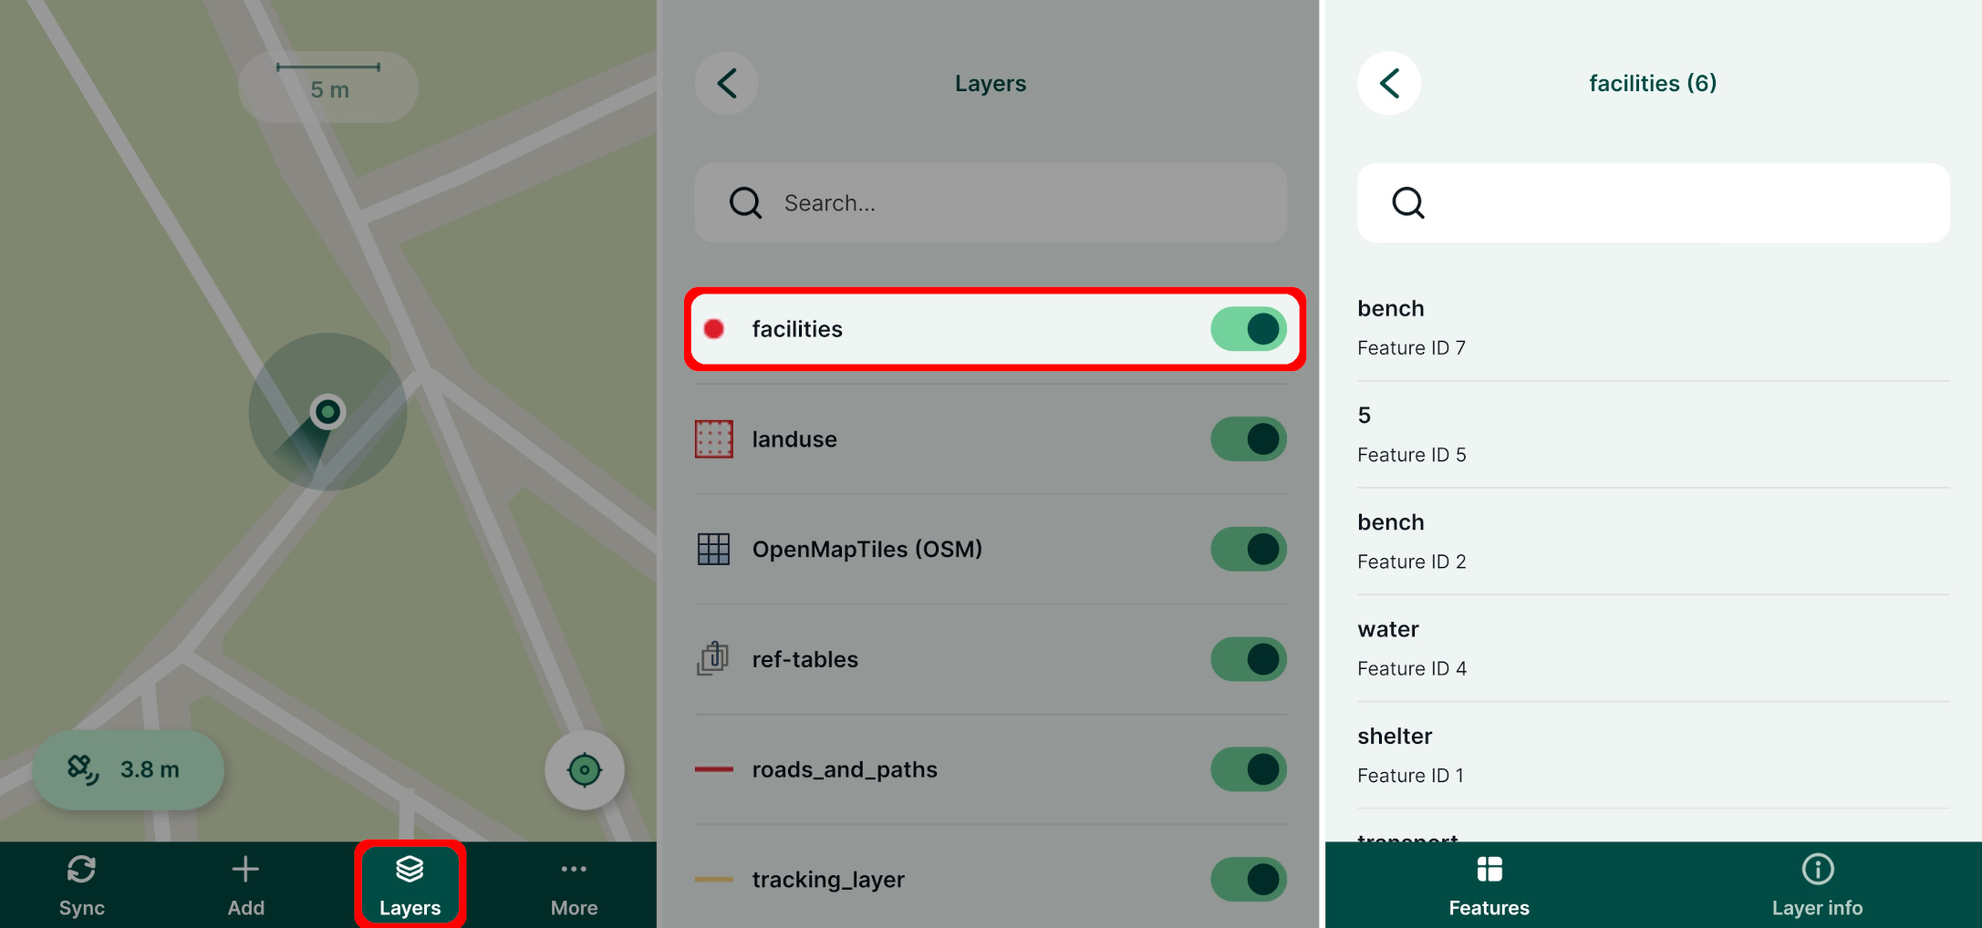Open shelter feature with Feature ID 1
Screen dimensions: 1982x928
(x=1654, y=755)
